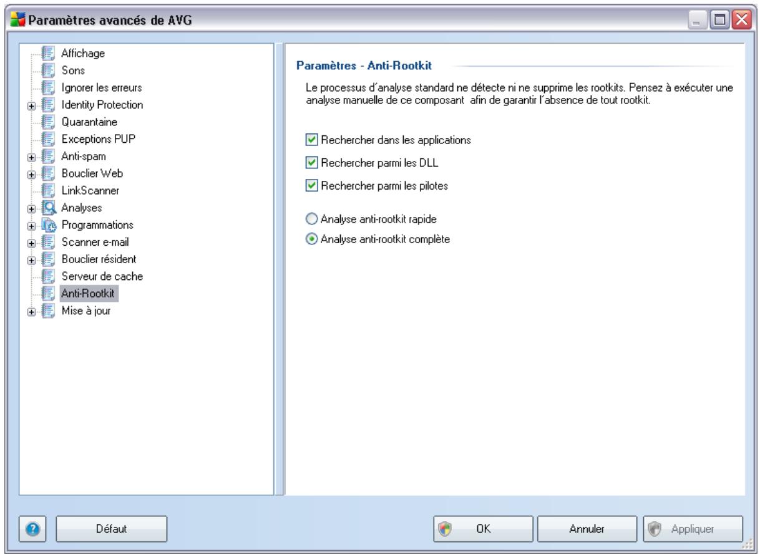
Task: Click the Anti-spam item icon
Action: pos(49,156)
